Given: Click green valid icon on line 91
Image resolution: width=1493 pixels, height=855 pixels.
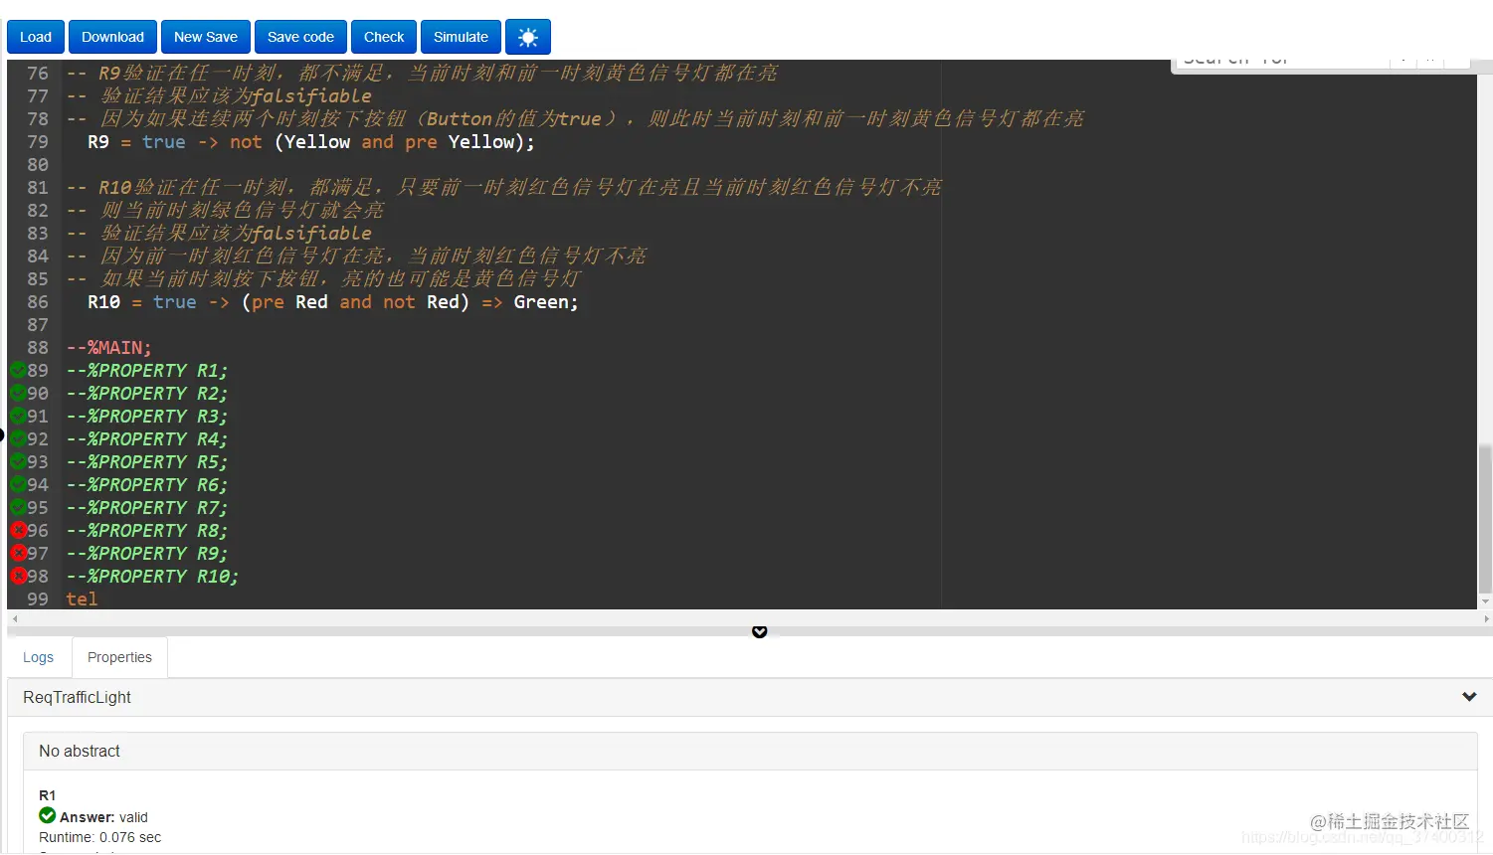Looking at the screenshot, I should (x=18, y=416).
